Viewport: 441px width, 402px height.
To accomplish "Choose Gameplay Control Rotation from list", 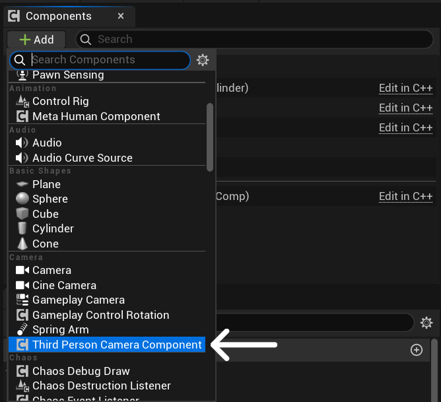I will click(100, 315).
